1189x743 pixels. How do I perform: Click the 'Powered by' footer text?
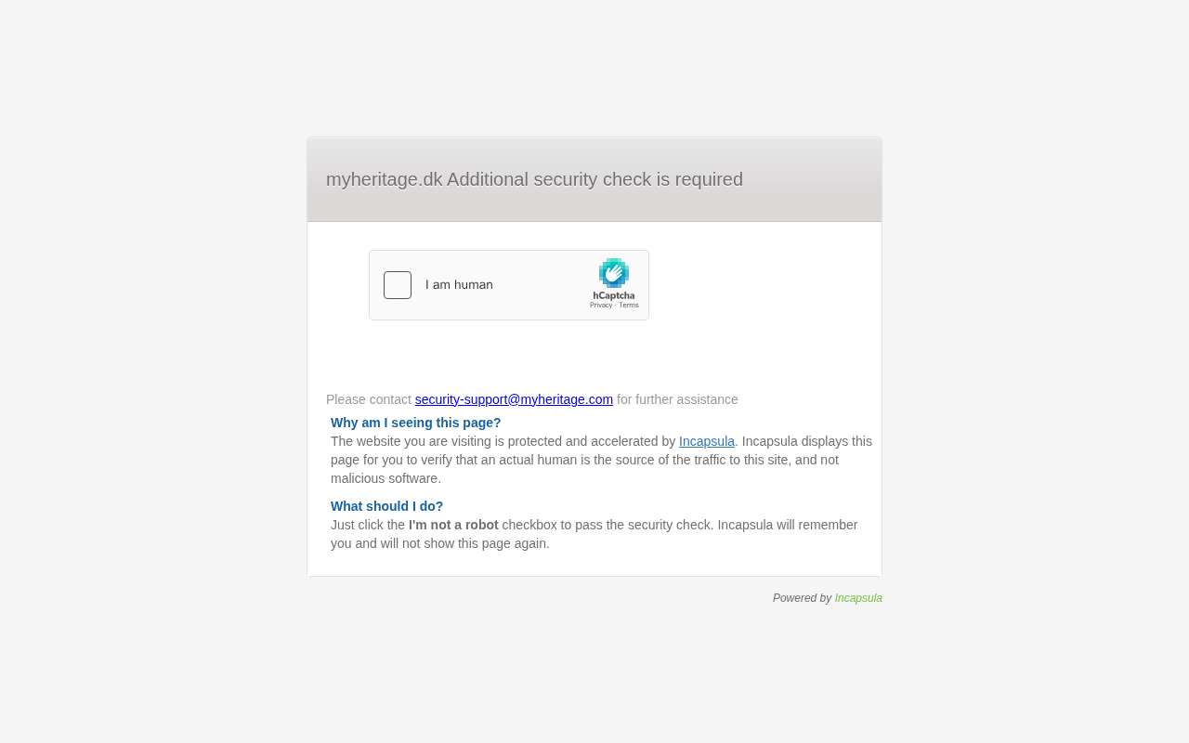802,598
